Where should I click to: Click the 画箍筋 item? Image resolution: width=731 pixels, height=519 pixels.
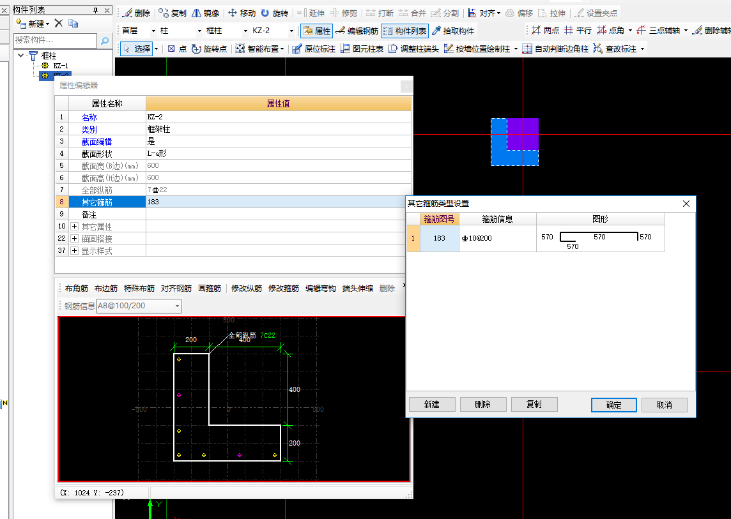(x=210, y=289)
